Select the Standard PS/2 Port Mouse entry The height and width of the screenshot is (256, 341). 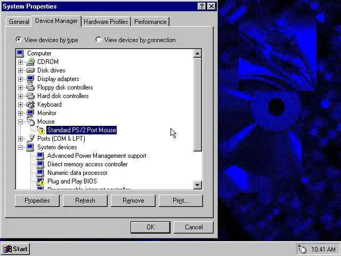click(82, 130)
